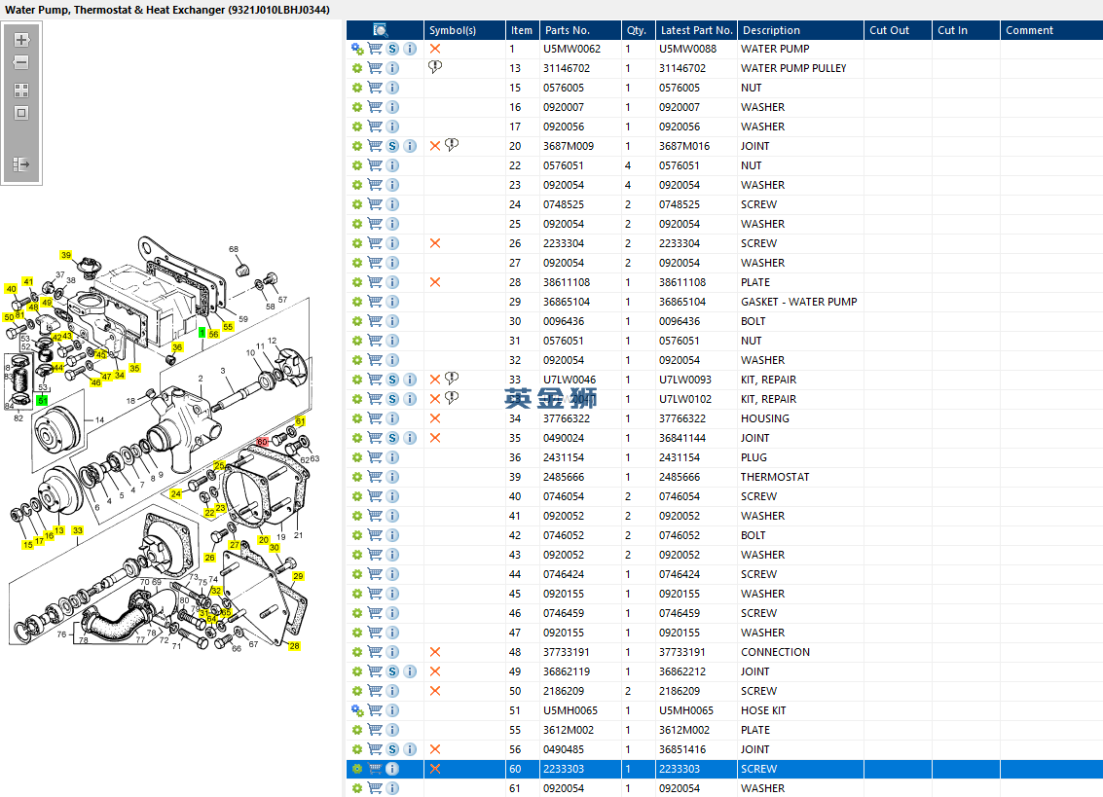Click the zoom in plus button
The width and height of the screenshot is (1103, 797).
pos(21,40)
